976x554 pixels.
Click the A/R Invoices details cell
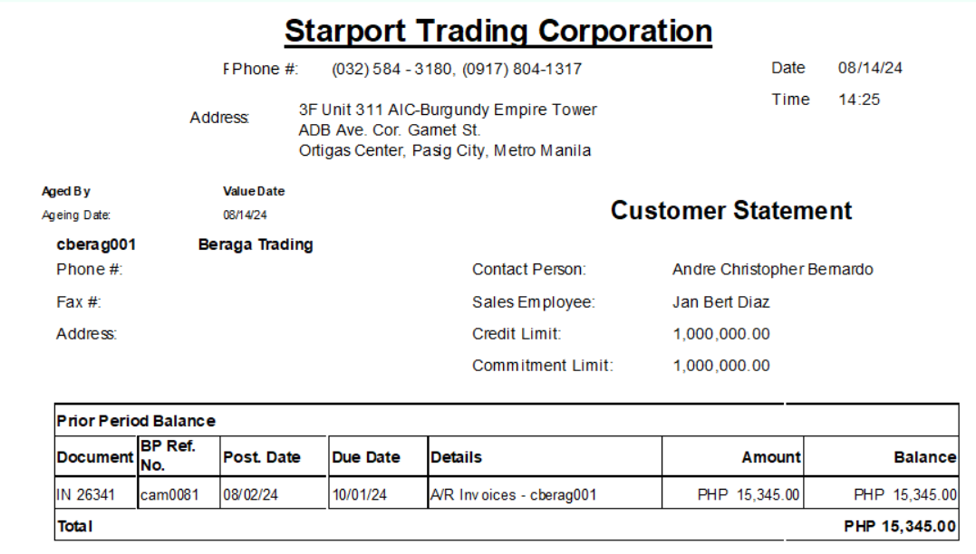(513, 495)
